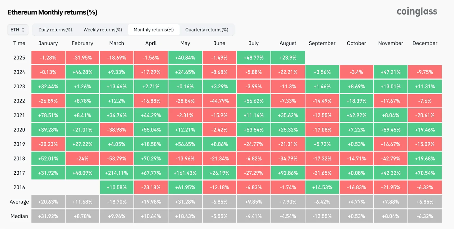This screenshot has width=454, height=229.
Task: Click the Median row December value
Action: (425, 216)
